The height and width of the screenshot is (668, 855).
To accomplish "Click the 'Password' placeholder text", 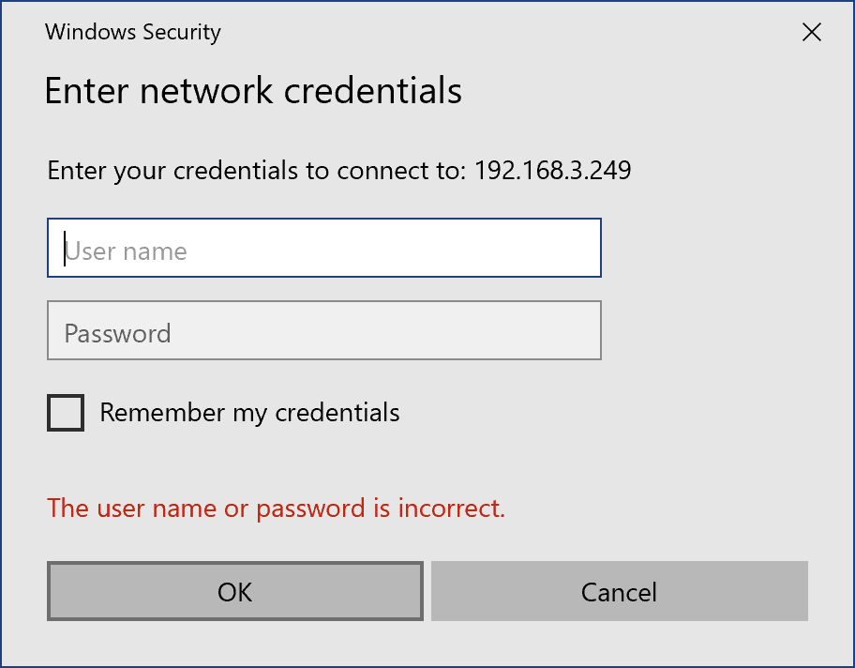I will coord(117,334).
